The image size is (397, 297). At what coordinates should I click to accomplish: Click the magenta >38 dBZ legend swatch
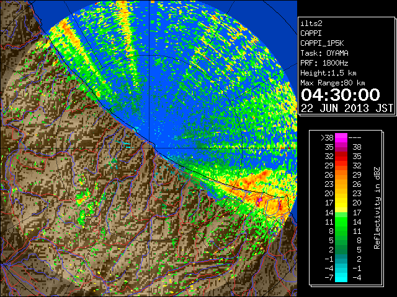[341, 137]
